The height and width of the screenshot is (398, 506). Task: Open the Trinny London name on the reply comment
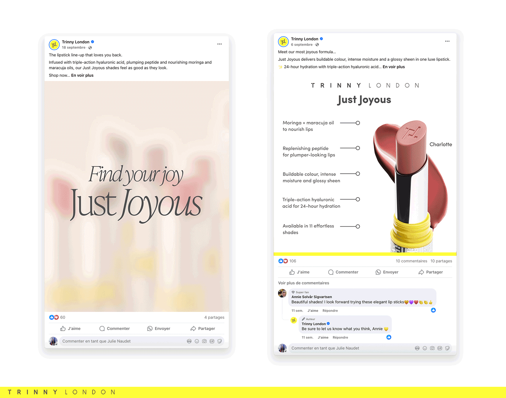coord(314,324)
